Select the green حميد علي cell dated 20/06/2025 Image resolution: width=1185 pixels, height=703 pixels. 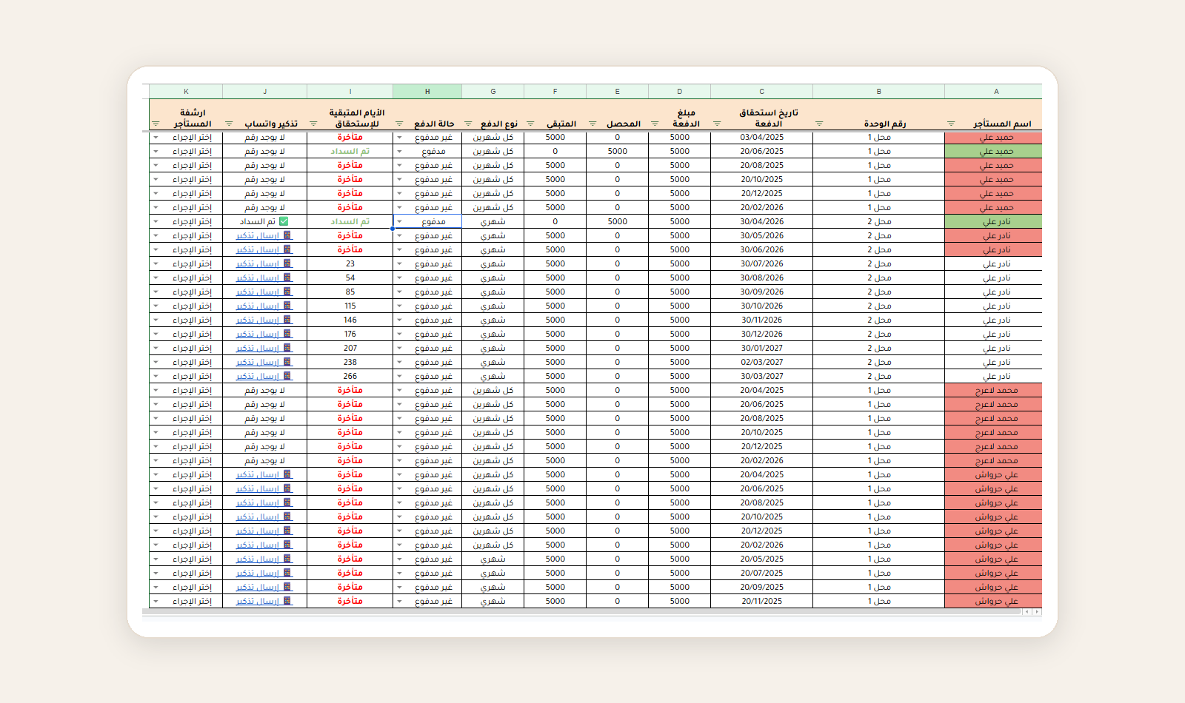coord(993,152)
